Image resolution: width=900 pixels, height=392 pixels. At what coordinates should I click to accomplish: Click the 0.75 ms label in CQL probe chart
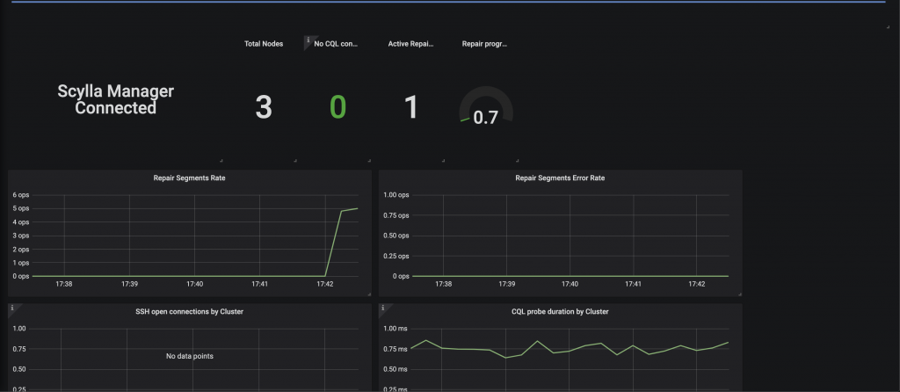coord(396,349)
